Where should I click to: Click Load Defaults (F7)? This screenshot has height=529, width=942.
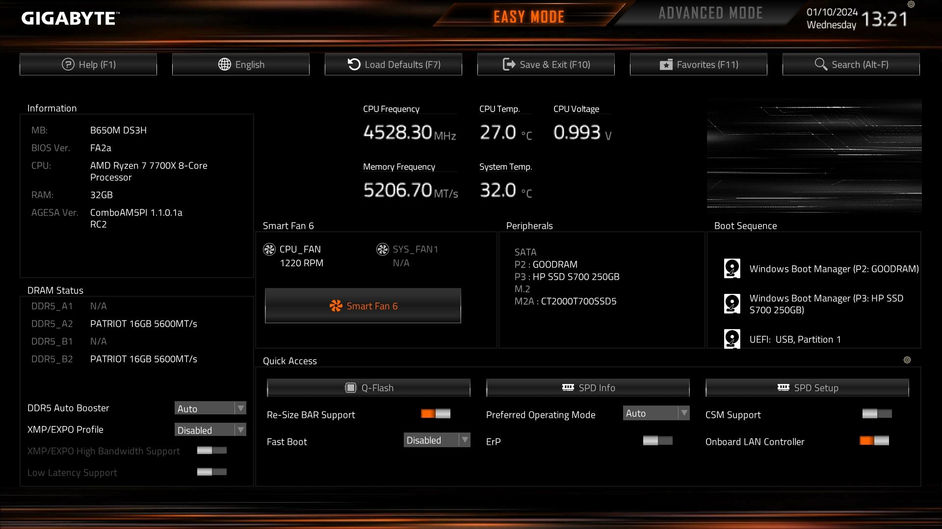click(393, 64)
